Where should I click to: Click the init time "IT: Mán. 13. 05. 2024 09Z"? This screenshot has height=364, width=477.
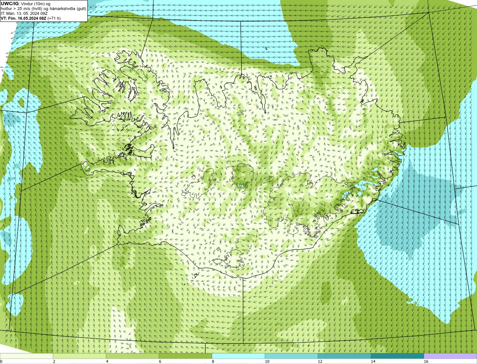(24, 13)
